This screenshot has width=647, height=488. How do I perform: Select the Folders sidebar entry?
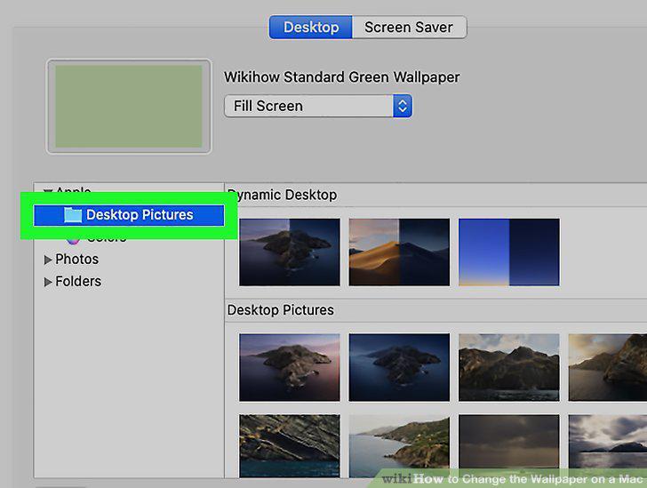[x=78, y=282]
